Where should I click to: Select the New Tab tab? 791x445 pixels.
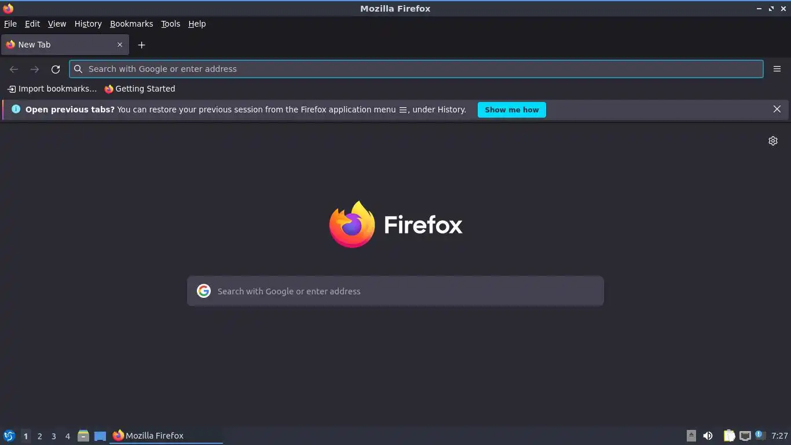click(x=65, y=45)
